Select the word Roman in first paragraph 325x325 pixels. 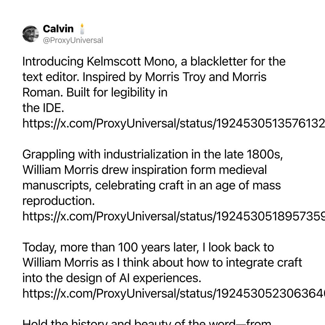tap(43, 92)
